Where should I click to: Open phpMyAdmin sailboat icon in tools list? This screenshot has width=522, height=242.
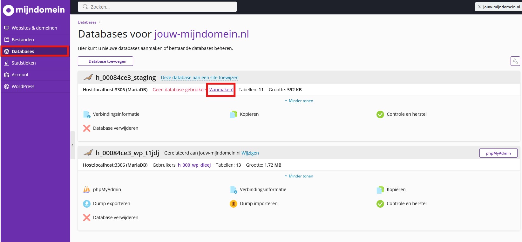click(x=87, y=190)
